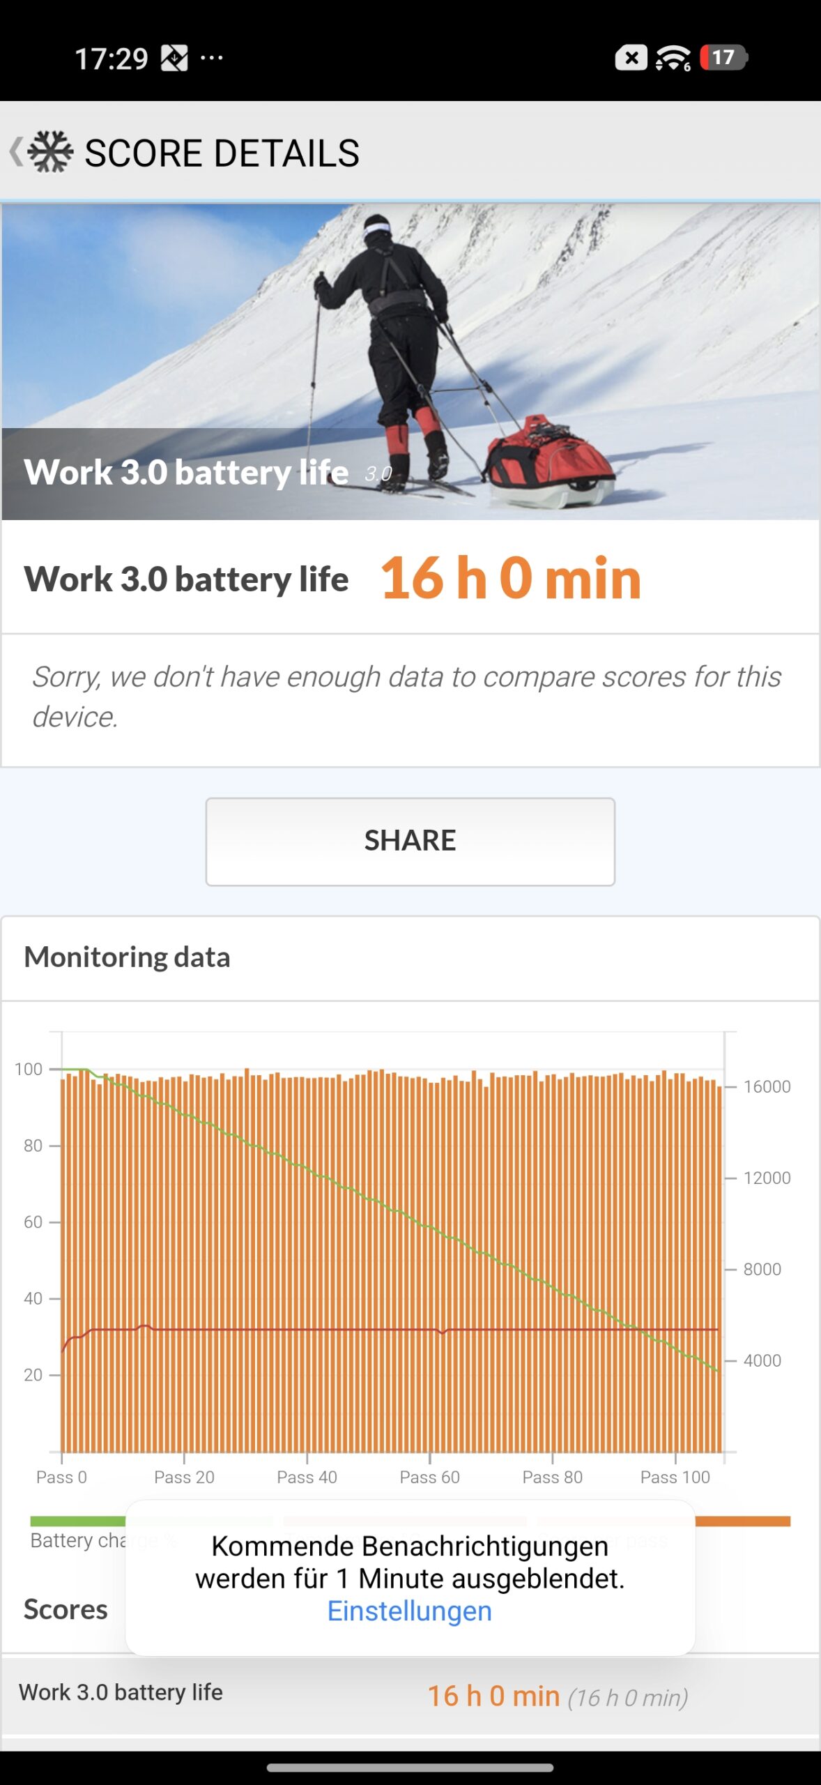
Task: Tap the PCMark snowflake logo
Action: tap(50, 152)
